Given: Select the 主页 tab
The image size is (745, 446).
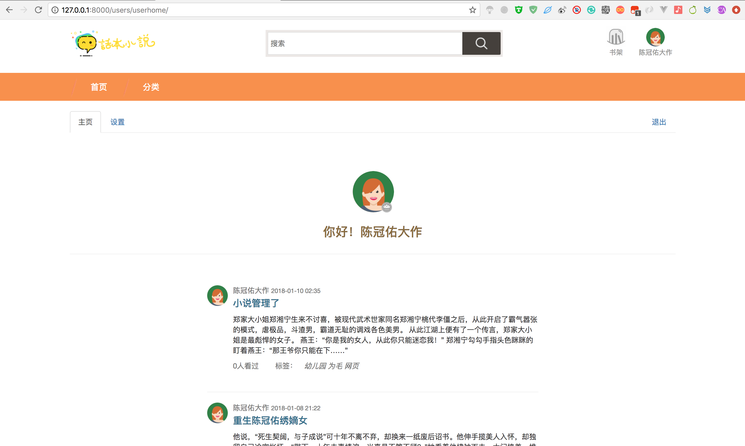Looking at the screenshot, I should (x=85, y=122).
